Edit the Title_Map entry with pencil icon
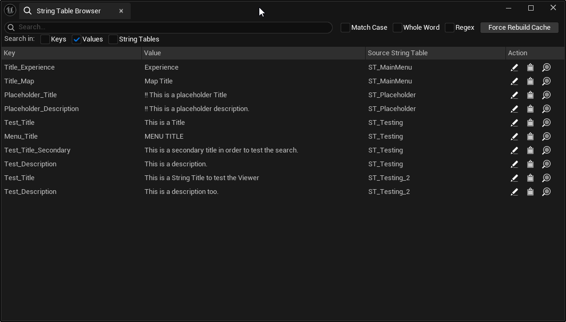566x322 pixels. pos(514,81)
